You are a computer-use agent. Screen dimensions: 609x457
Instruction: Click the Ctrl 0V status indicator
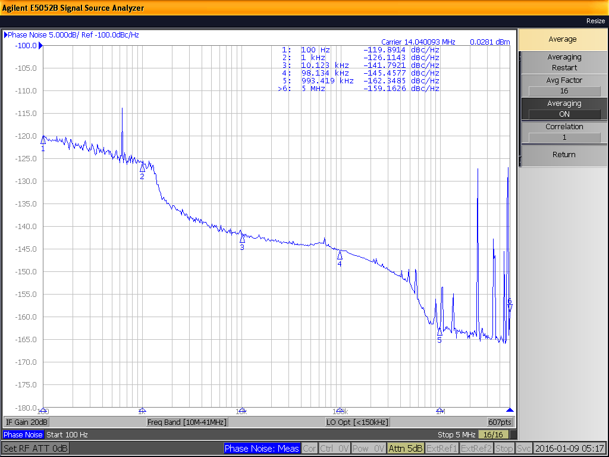coord(334,449)
